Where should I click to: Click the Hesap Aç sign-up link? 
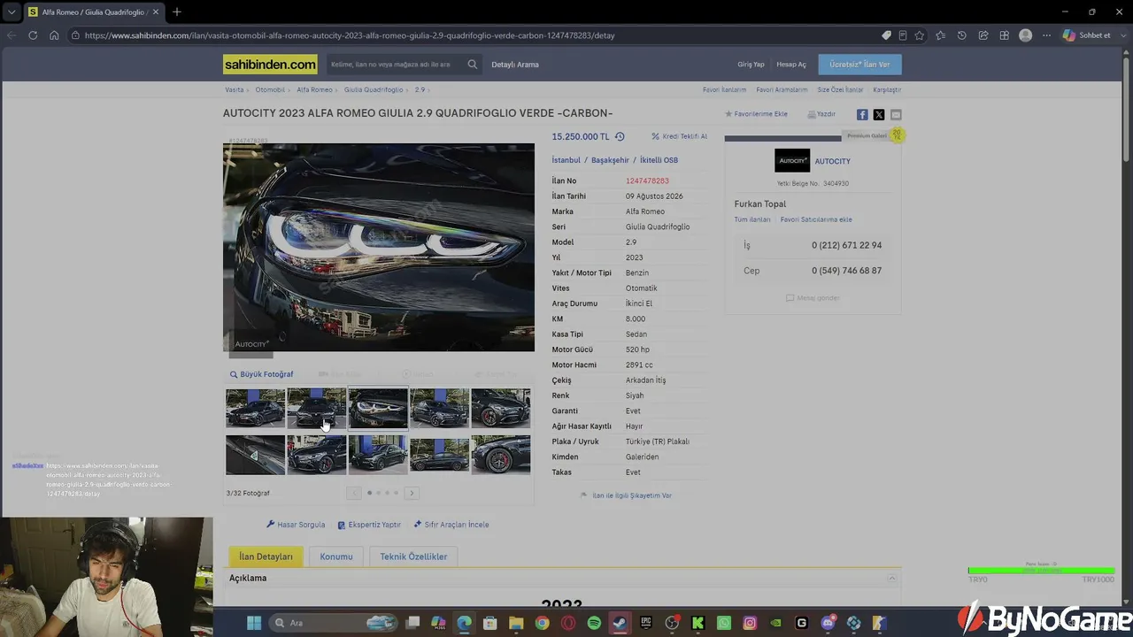click(x=791, y=65)
